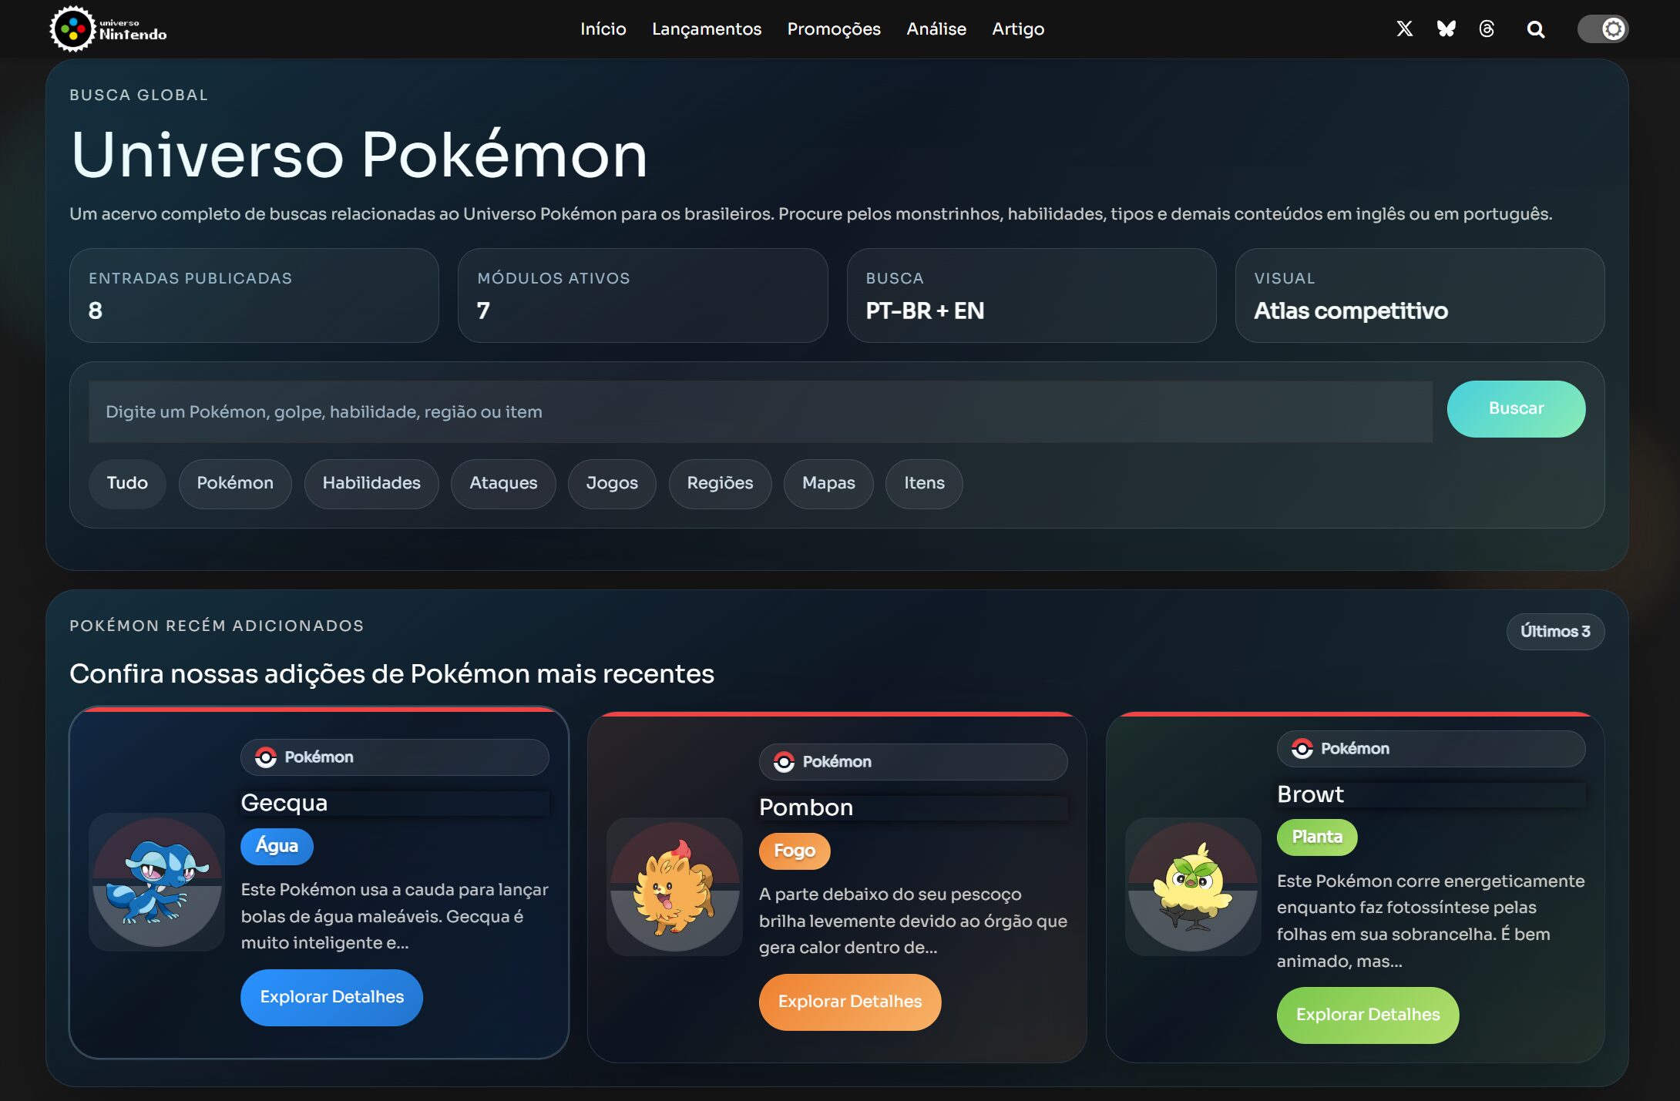The height and width of the screenshot is (1101, 1680).
Task: Select the Jogos filter chip
Action: tap(612, 483)
